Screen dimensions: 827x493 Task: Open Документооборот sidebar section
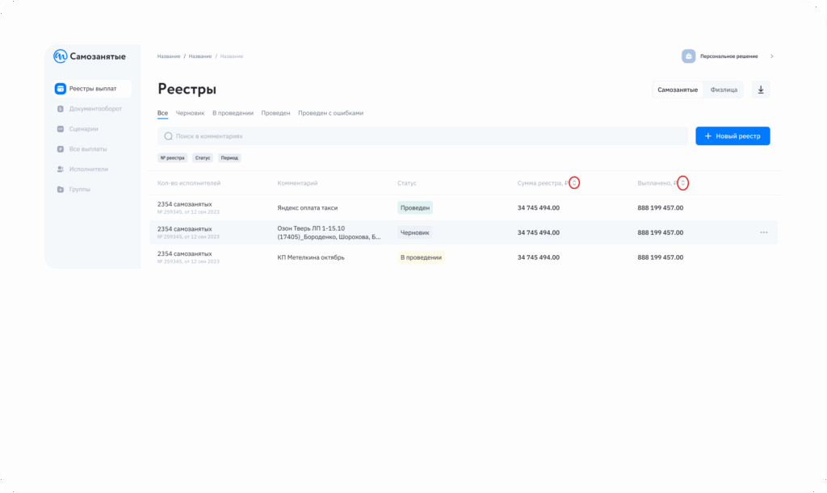(x=94, y=109)
